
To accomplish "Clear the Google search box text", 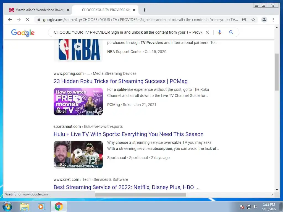I will pos(207,32).
